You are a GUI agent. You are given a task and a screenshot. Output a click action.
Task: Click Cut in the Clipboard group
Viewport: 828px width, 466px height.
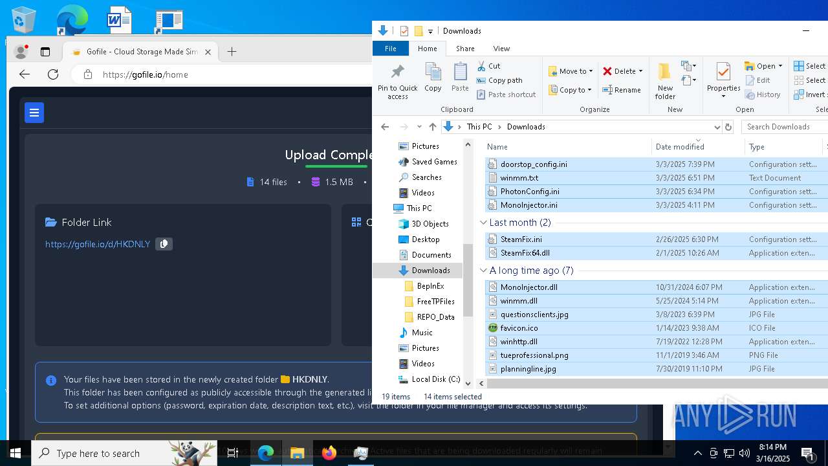pyautogui.click(x=488, y=66)
